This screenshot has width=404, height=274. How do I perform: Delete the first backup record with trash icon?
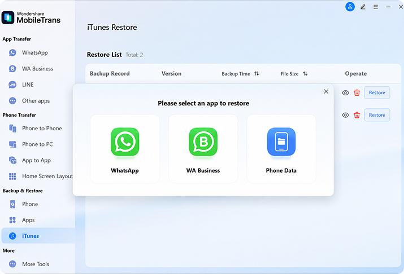pyautogui.click(x=357, y=92)
